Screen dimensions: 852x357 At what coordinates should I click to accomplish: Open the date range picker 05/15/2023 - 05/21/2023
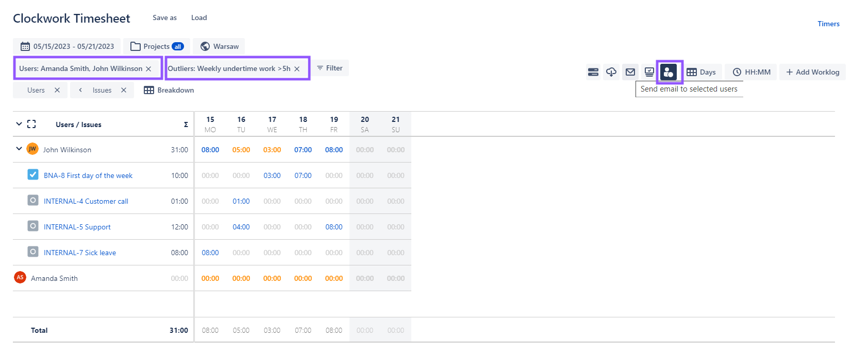pos(67,46)
